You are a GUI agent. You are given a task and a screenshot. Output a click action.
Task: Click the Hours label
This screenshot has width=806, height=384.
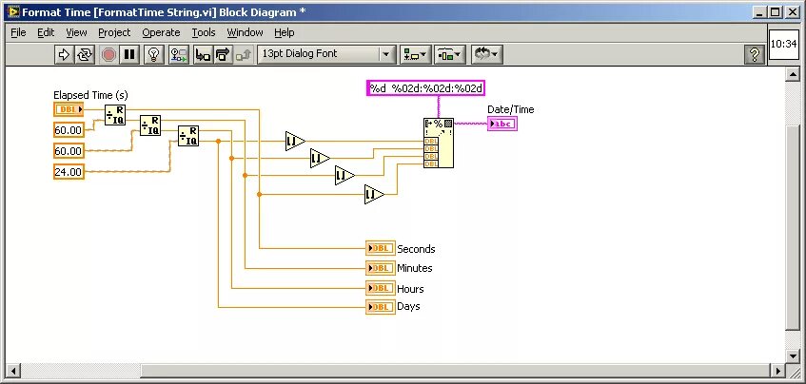[x=410, y=289]
